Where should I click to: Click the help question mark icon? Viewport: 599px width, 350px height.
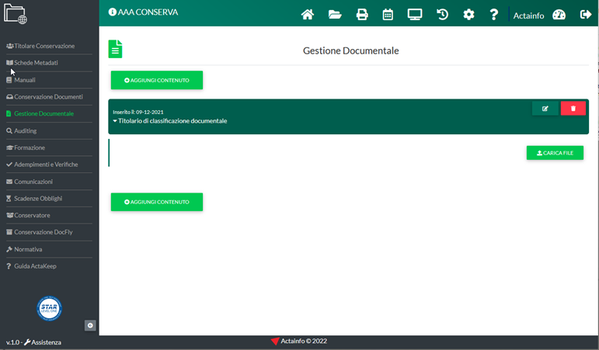tap(494, 14)
